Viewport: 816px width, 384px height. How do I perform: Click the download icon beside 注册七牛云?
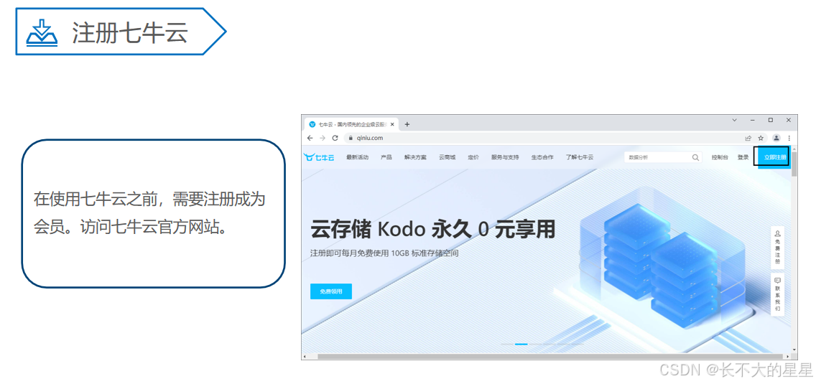(x=42, y=33)
